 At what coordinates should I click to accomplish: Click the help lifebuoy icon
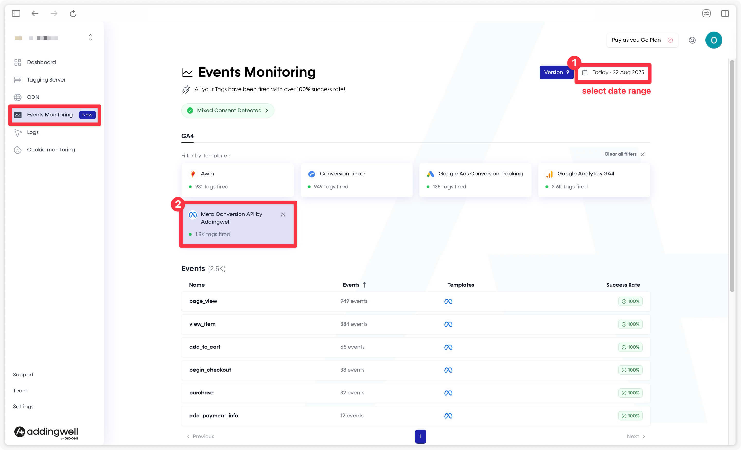coord(692,40)
